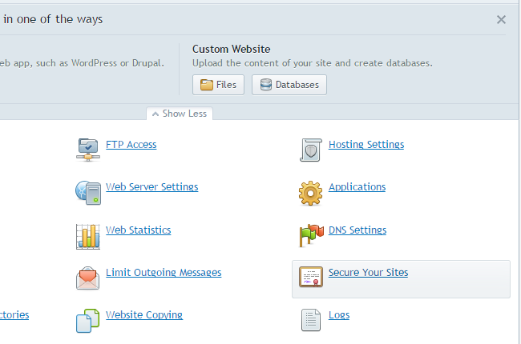Image resolution: width=521 pixels, height=344 pixels.
Task: Click the Logs document icon
Action: tap(311, 320)
